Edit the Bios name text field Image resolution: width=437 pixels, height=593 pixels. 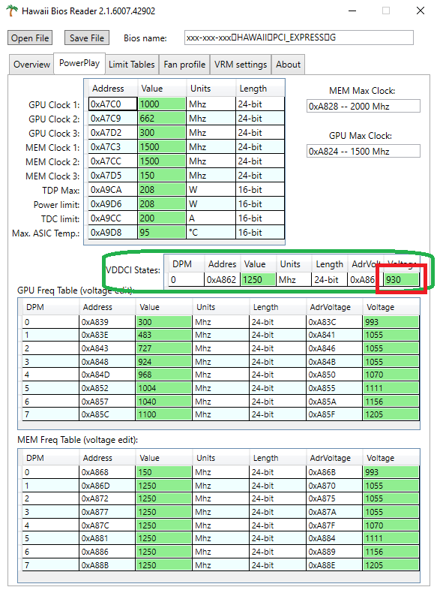click(x=299, y=38)
